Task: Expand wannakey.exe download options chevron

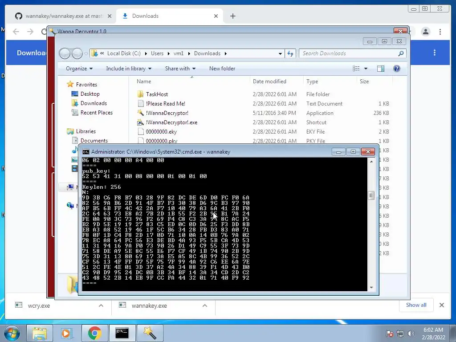Action: coord(205,305)
